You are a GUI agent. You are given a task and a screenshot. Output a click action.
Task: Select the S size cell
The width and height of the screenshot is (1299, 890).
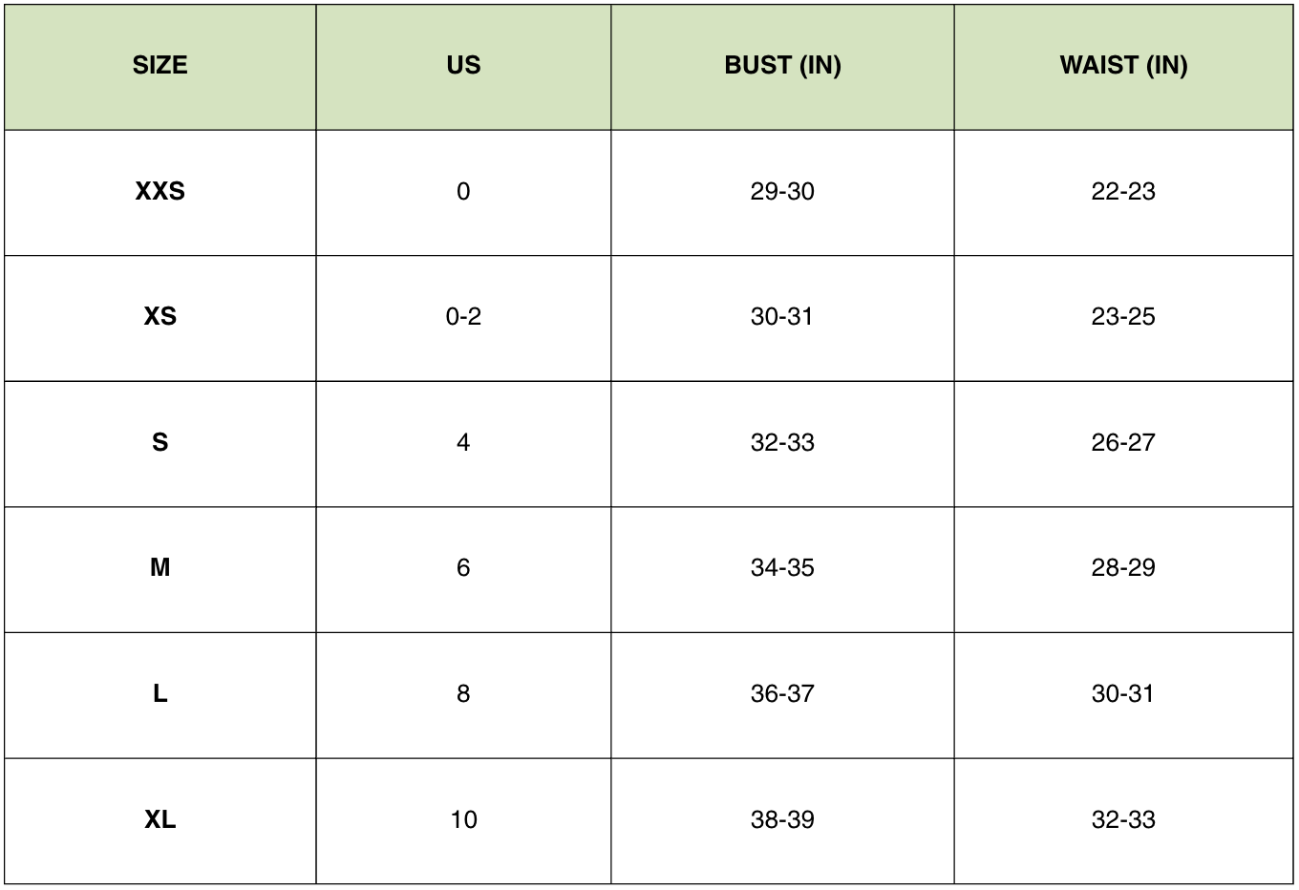(x=160, y=443)
